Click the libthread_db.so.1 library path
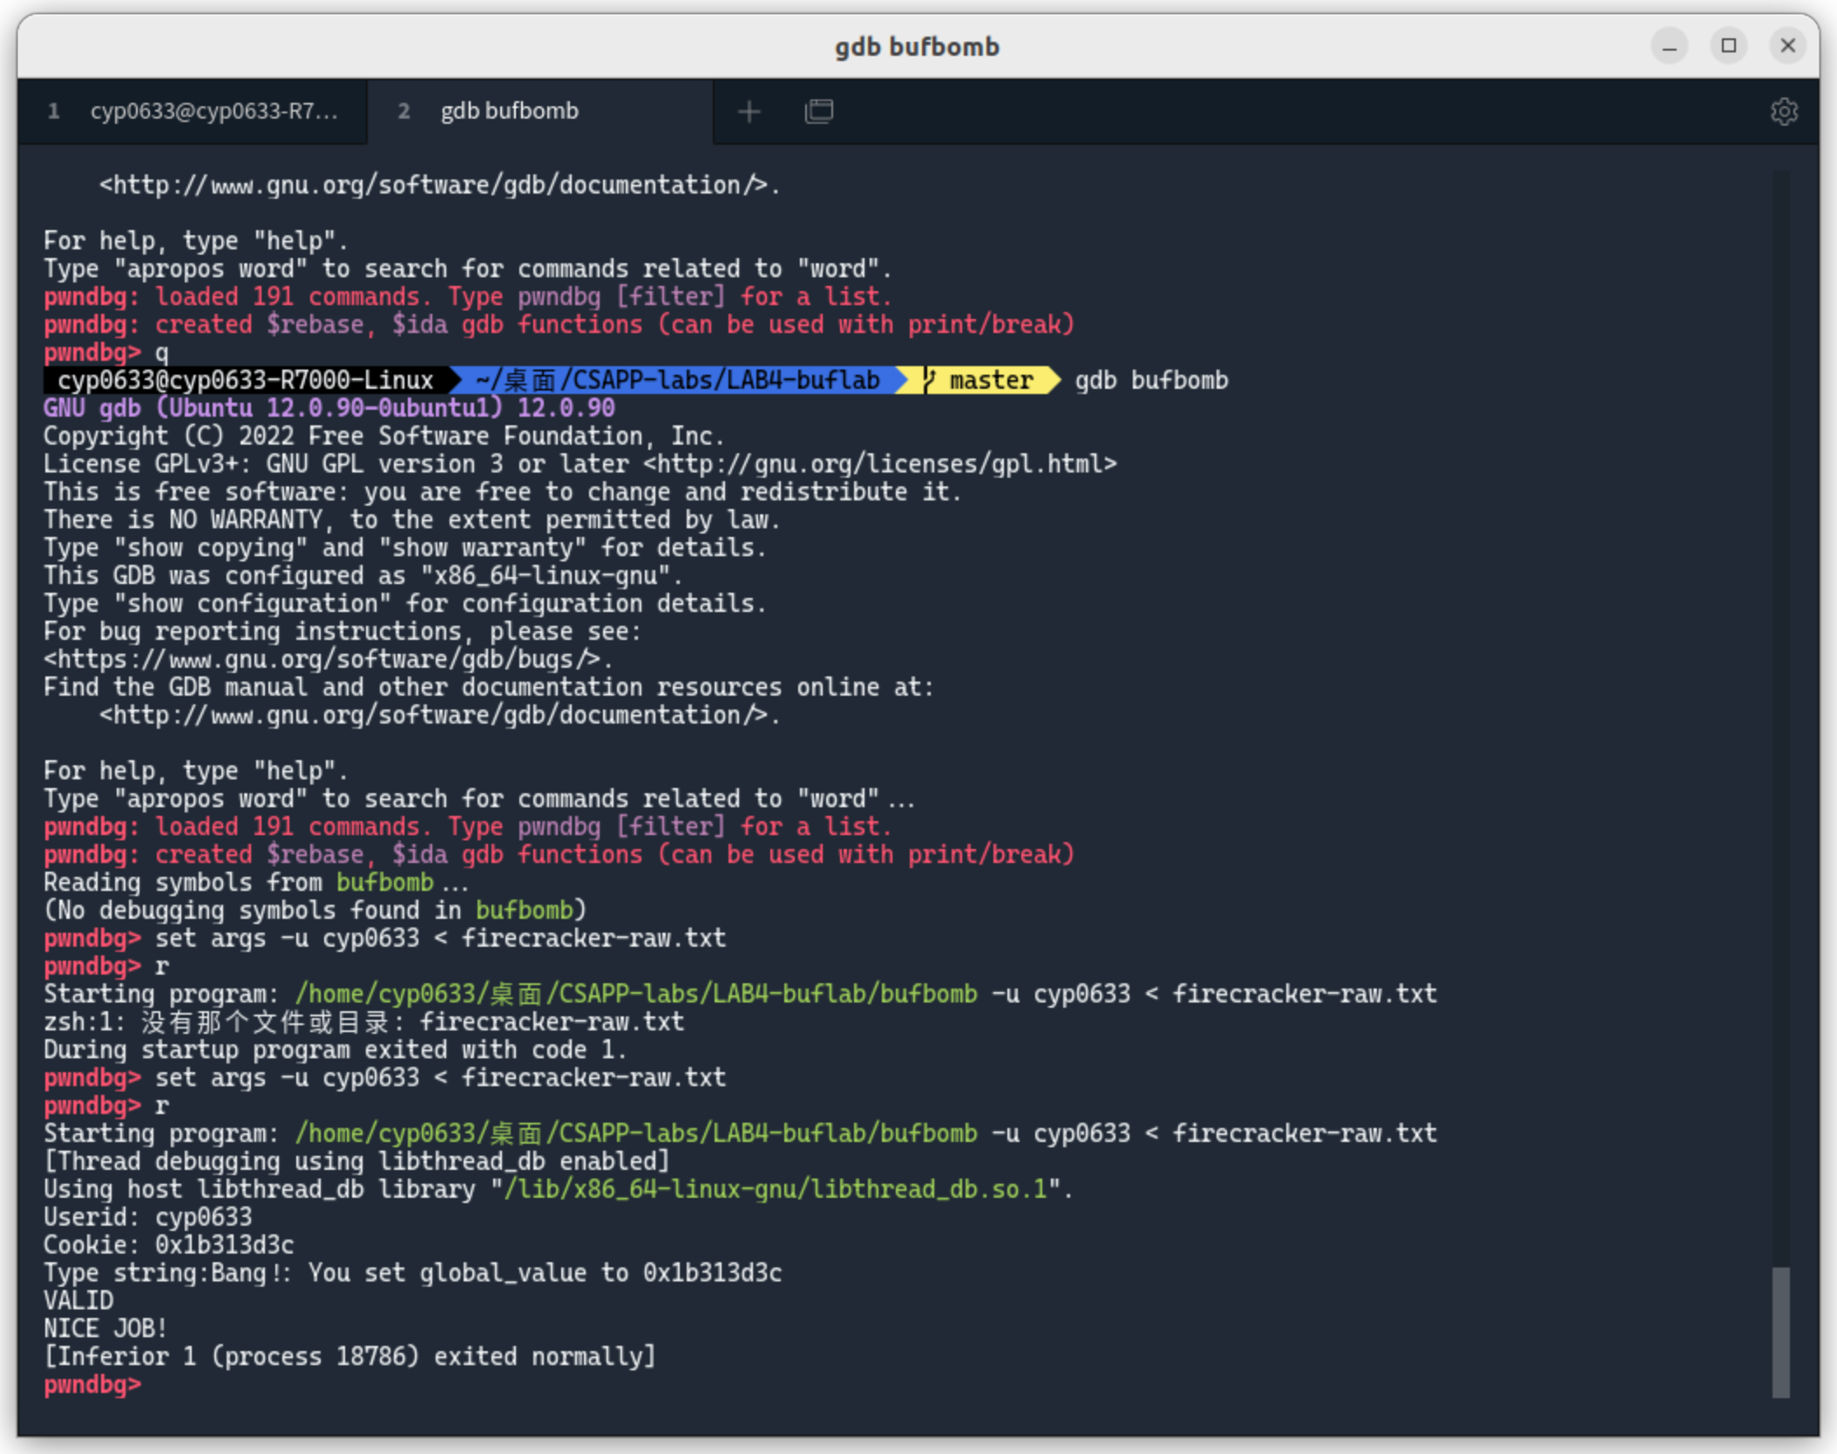 775,1189
